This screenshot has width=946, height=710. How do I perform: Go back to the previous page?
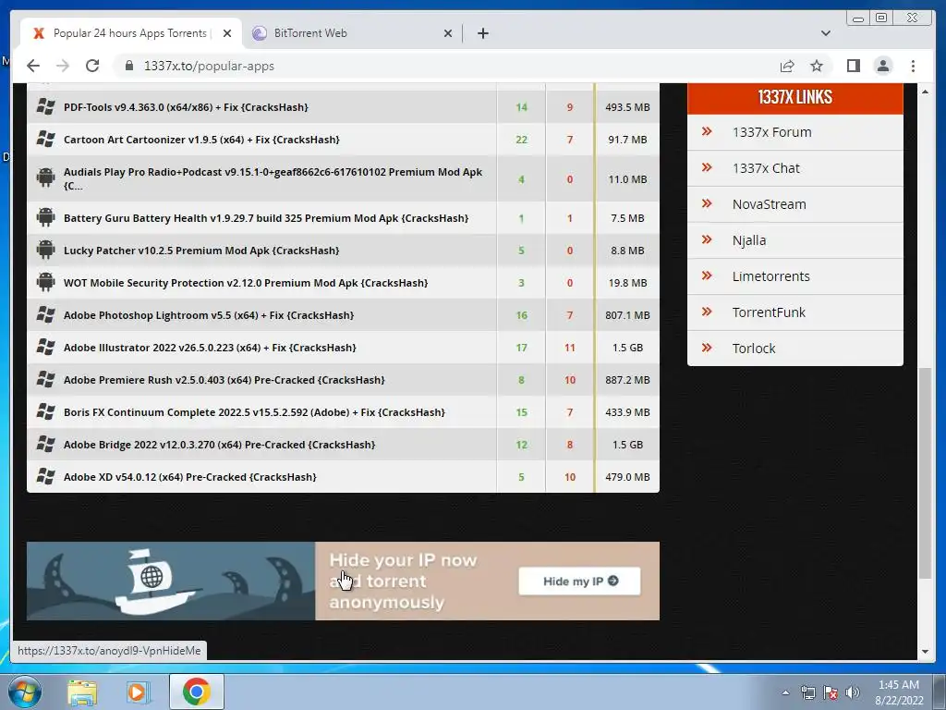pyautogui.click(x=33, y=66)
